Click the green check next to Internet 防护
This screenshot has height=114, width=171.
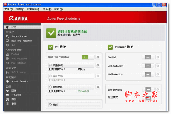(x=110, y=47)
